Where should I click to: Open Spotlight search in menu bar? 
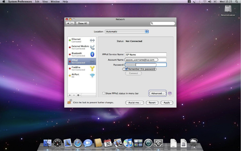[x=237, y=2]
